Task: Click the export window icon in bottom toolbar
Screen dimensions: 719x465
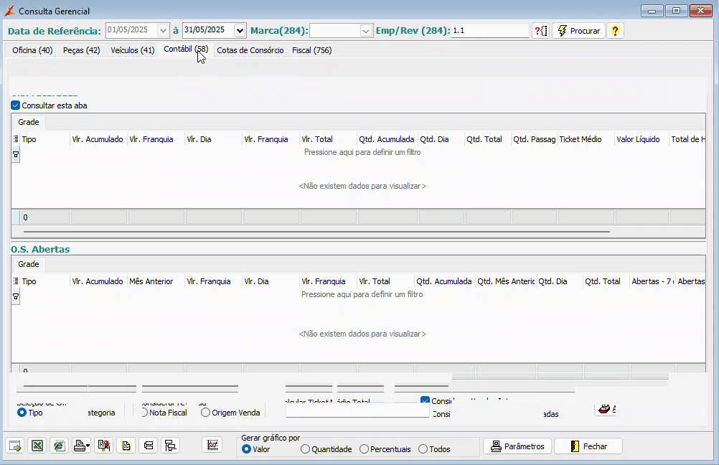Action: (x=15, y=446)
